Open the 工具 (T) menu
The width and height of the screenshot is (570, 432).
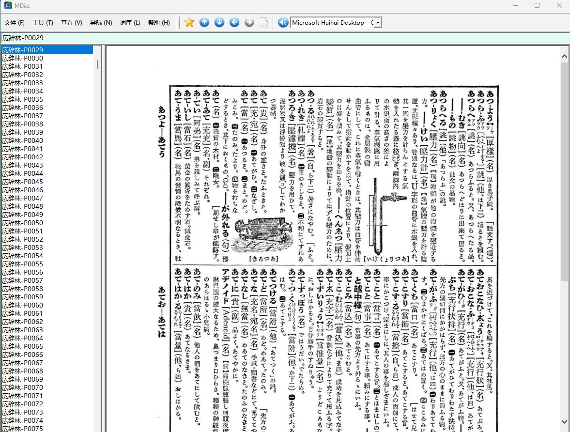point(43,23)
